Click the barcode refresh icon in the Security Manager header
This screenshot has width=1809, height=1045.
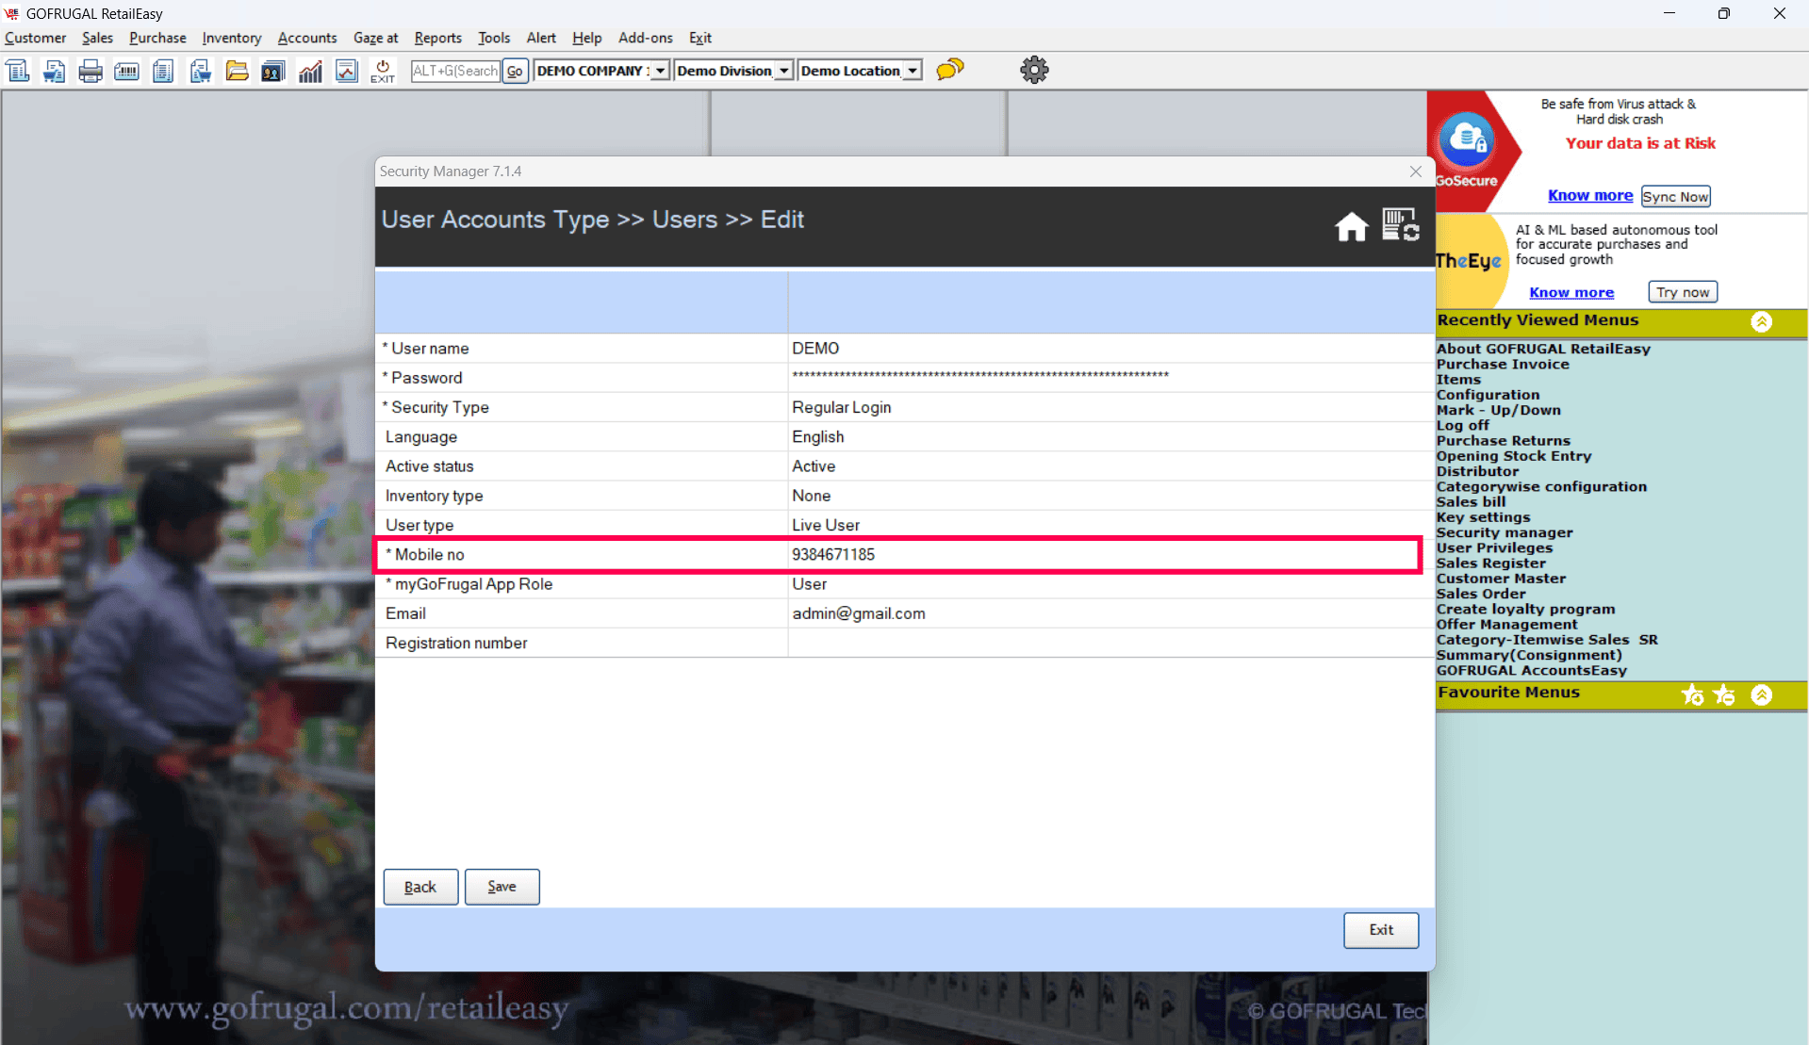(x=1401, y=225)
